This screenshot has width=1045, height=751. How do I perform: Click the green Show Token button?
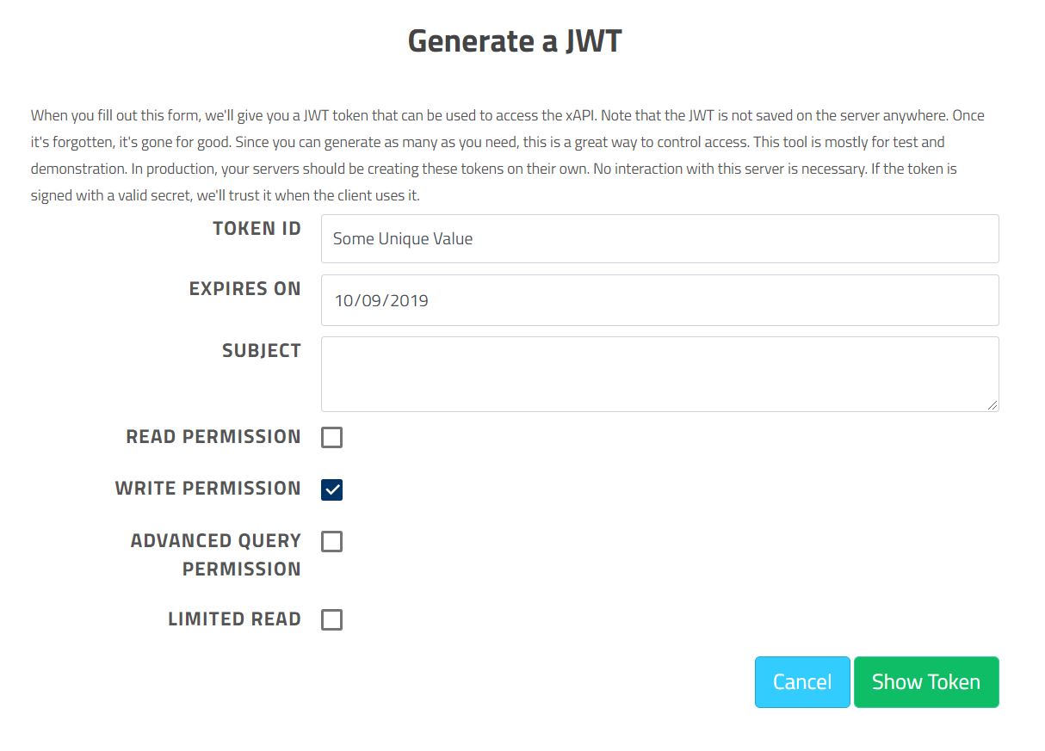point(926,681)
